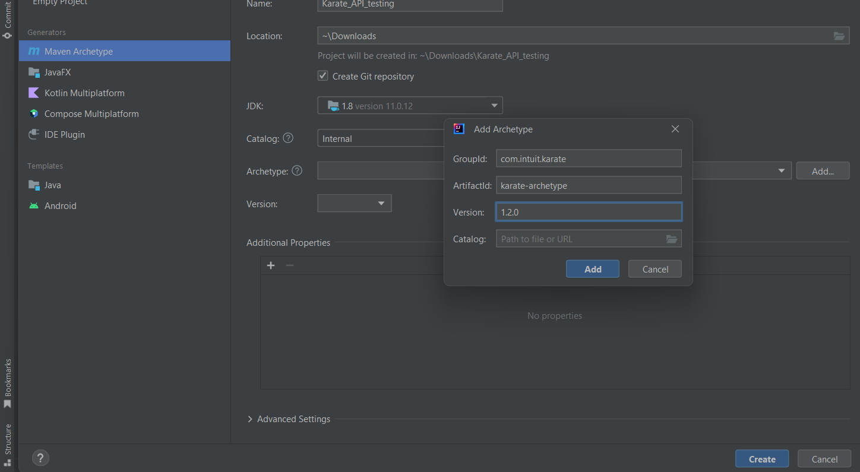
Task: Select the Maven Archetype generator
Action: pos(125,51)
